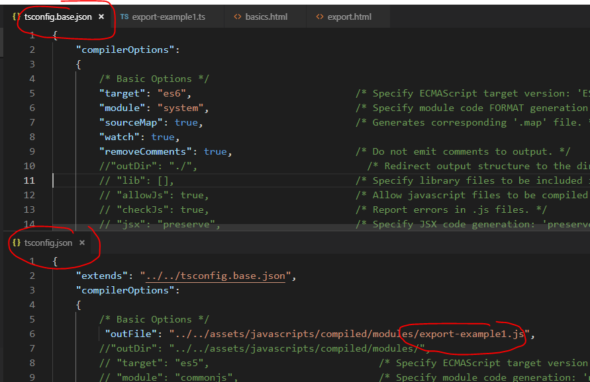590x382 pixels.
Task: Click the true value of "watch" option
Action: [x=162, y=137]
